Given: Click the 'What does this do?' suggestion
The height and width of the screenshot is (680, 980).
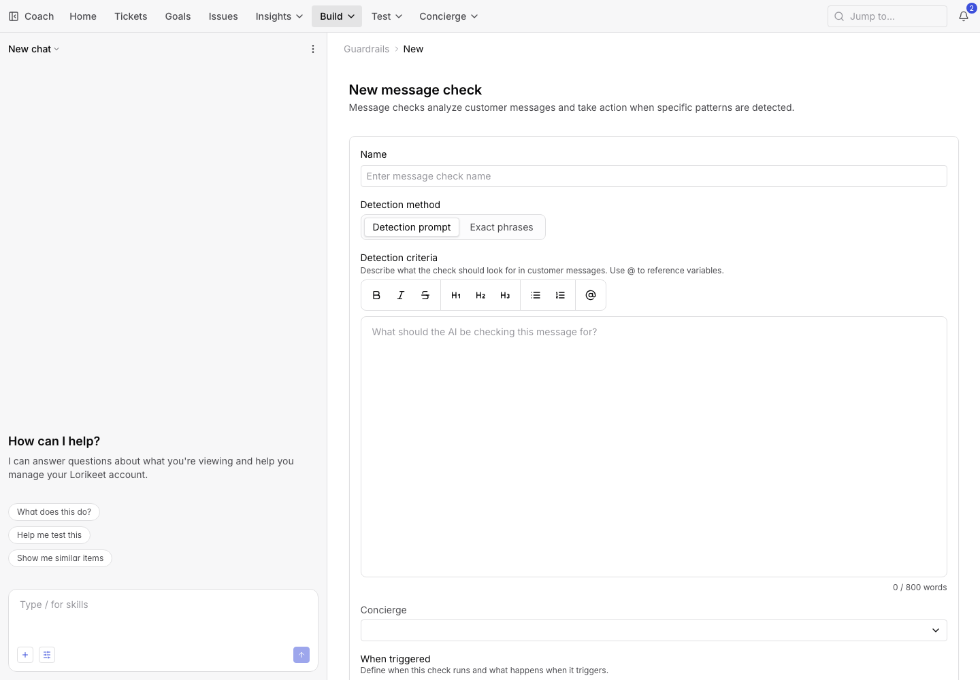Looking at the screenshot, I should point(54,512).
